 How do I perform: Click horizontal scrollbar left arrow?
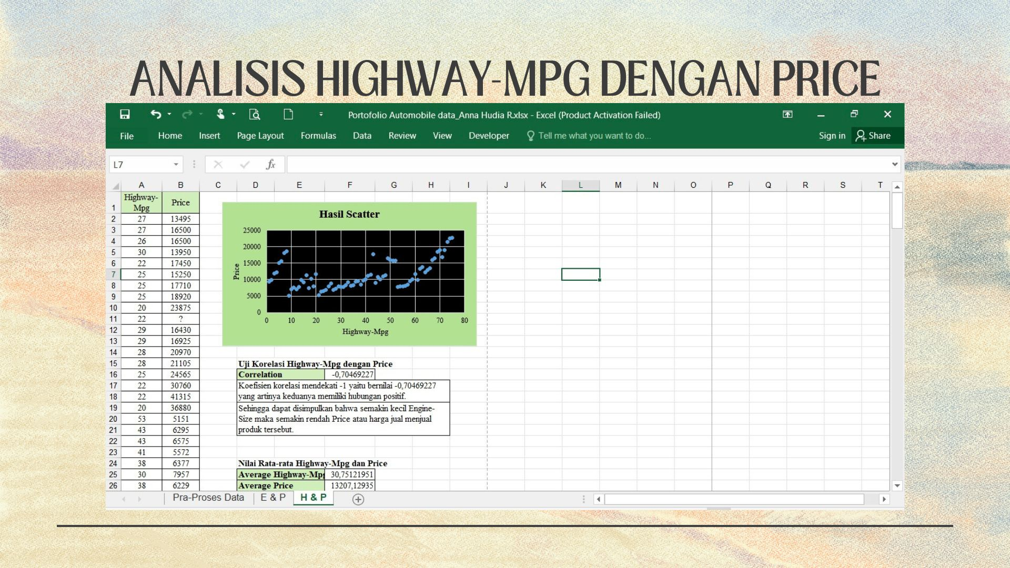[599, 499]
